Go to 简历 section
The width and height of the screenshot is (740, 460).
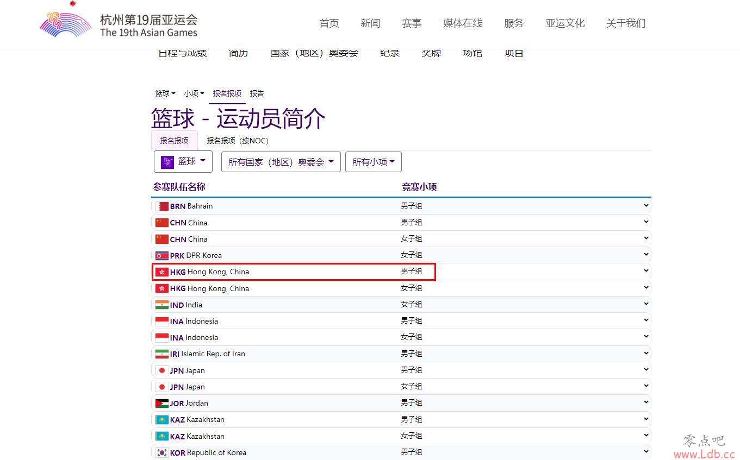tap(239, 53)
